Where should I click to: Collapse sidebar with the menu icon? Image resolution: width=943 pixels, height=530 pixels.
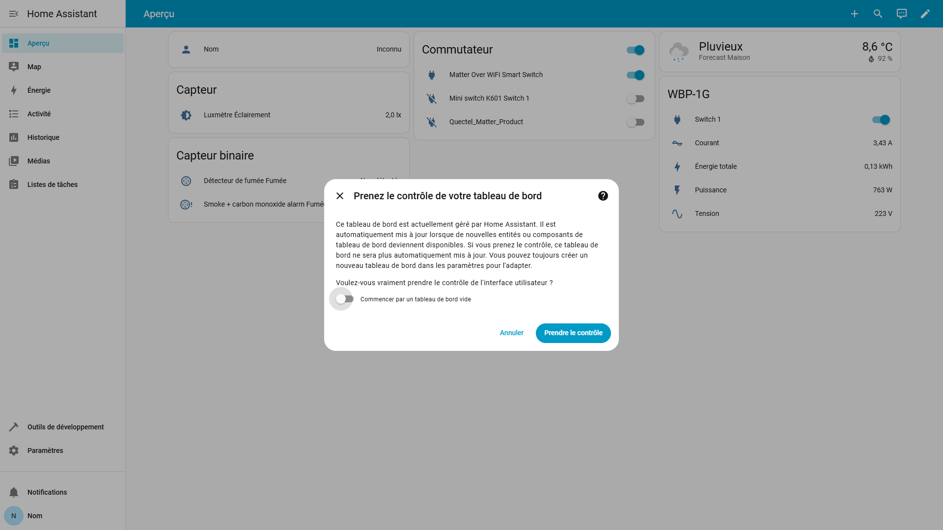point(14,14)
